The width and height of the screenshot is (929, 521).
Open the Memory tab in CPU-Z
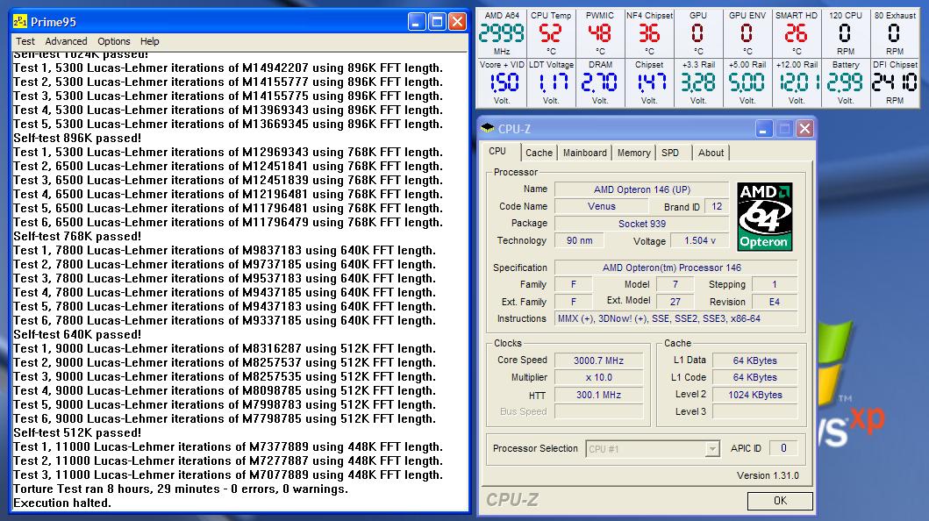[x=634, y=153]
